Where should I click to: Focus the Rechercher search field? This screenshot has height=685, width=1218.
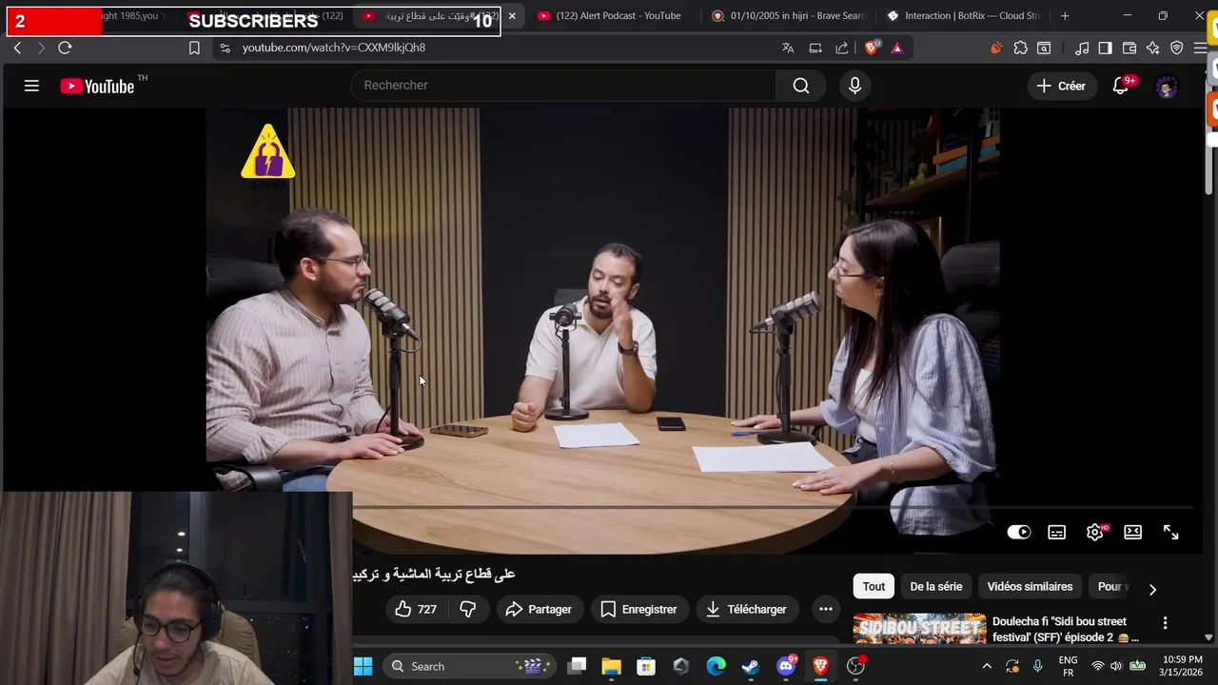point(563,86)
